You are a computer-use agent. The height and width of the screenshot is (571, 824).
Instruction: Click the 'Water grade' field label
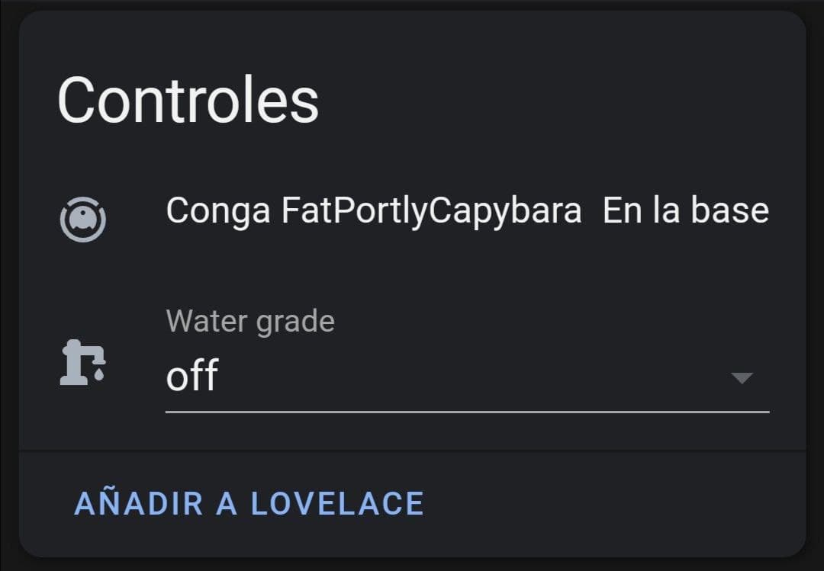[250, 321]
